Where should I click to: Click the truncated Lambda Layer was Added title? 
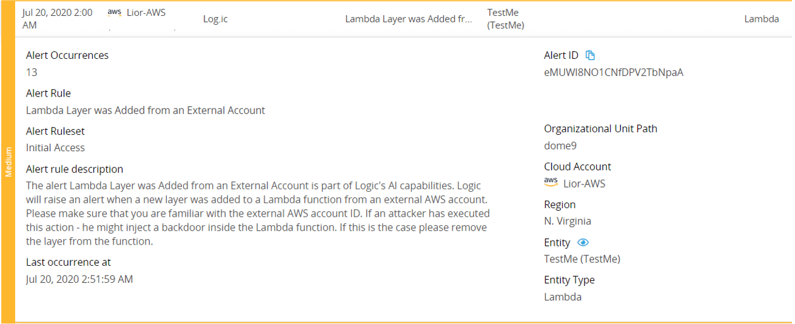pos(408,19)
